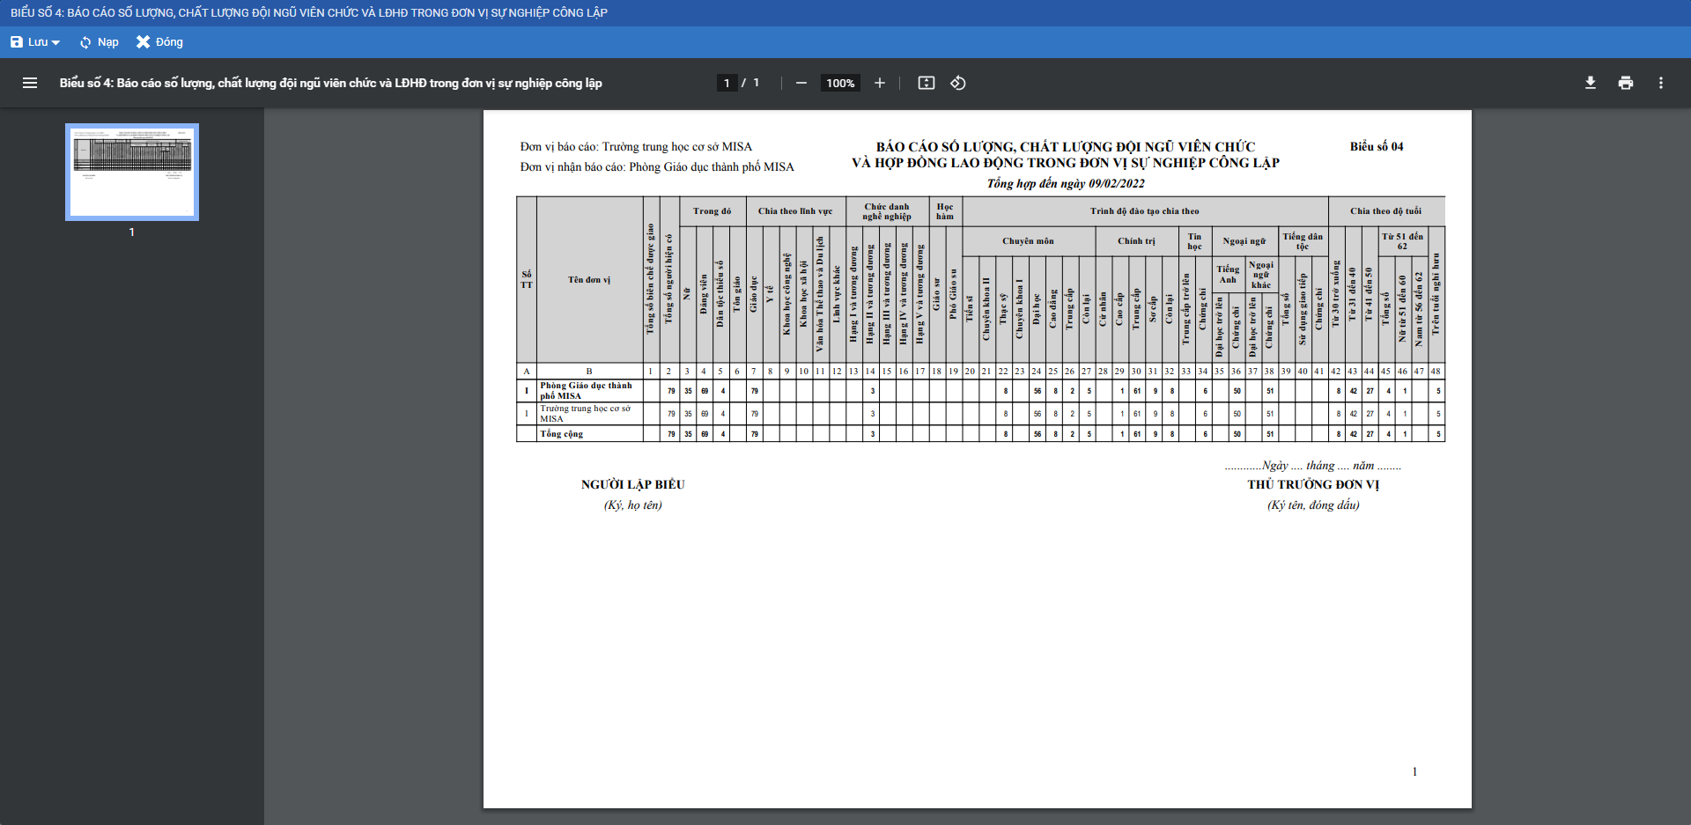The image size is (1691, 825).
Task: Zoom out with the minus icon
Action: coord(801,83)
